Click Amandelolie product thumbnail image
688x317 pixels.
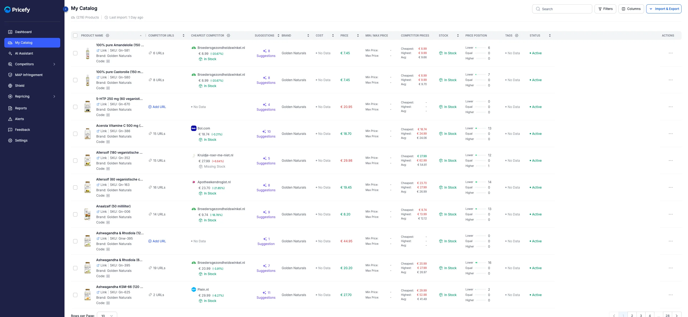(88, 53)
